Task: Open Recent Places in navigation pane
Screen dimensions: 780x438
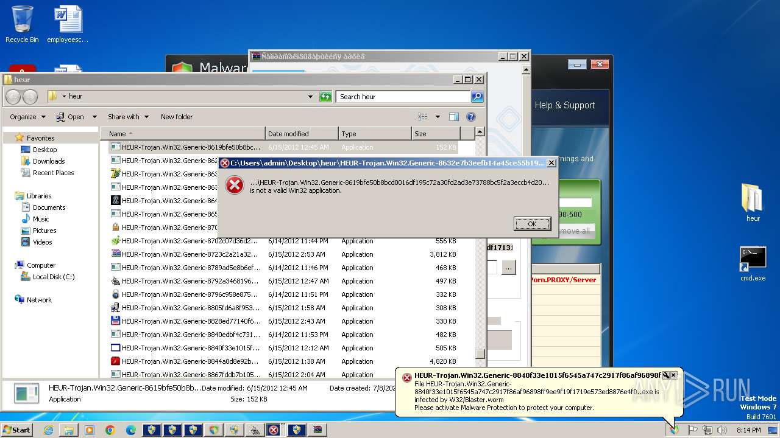Action: [x=53, y=173]
